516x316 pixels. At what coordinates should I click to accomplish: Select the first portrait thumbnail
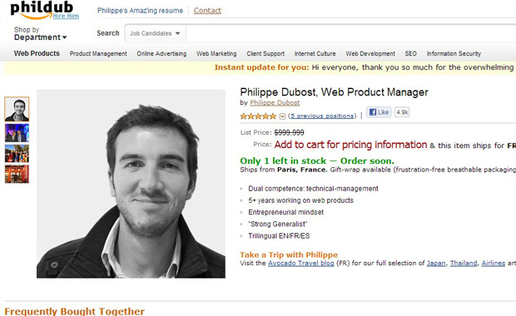[x=17, y=109]
